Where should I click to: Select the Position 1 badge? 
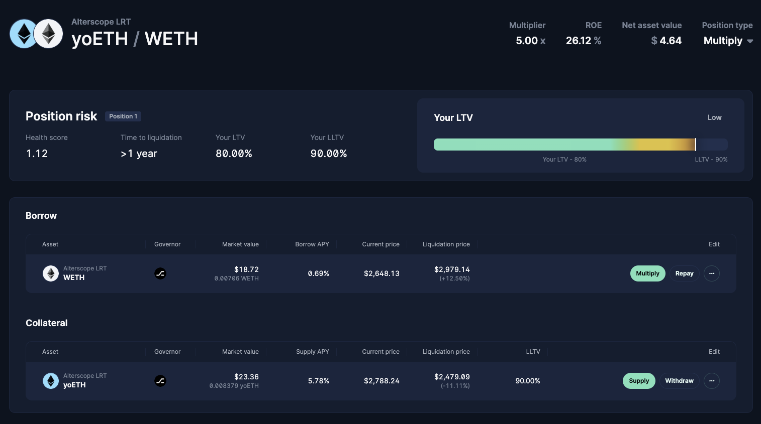123,116
